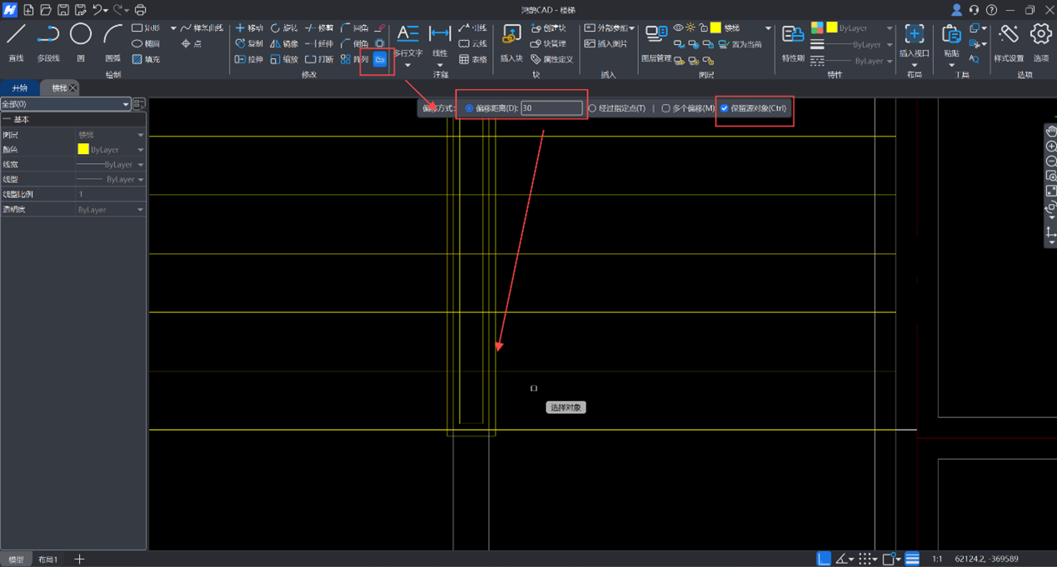Switch to the 开始 start tab

20,88
